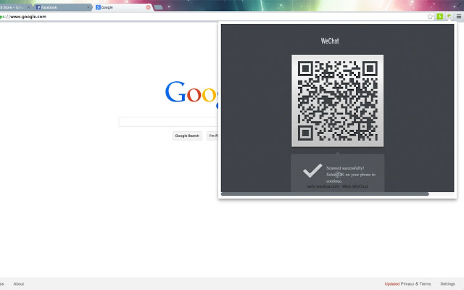Click the Google Search button
This screenshot has height=290, width=464.
187,136
